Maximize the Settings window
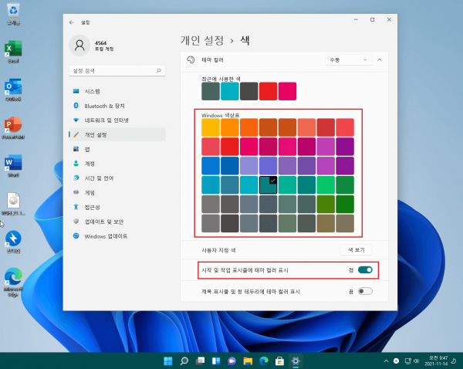 (x=373, y=20)
